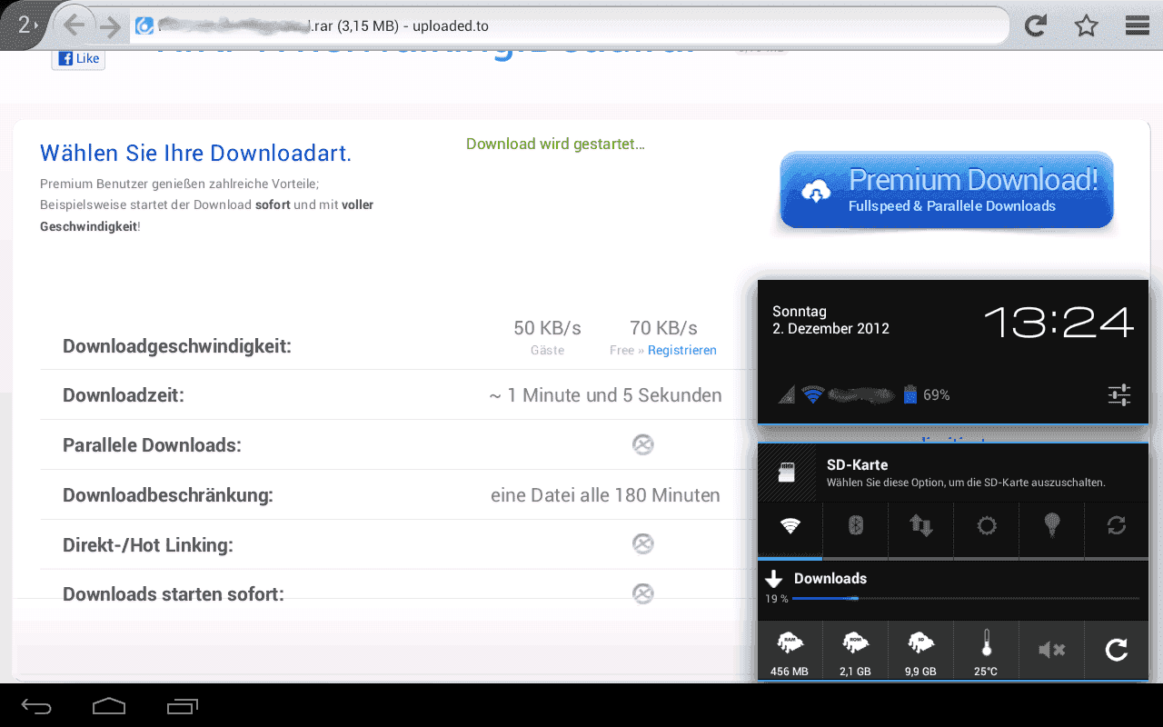Image resolution: width=1163 pixels, height=727 pixels.
Task: Click the Direkt-/Hot Linking unavailable icon
Action: pos(642,544)
